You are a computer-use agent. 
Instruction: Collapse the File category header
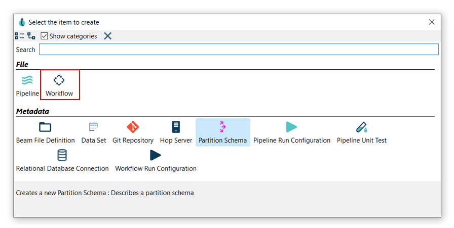pos(22,65)
